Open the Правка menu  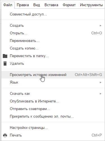[x=23, y=5]
